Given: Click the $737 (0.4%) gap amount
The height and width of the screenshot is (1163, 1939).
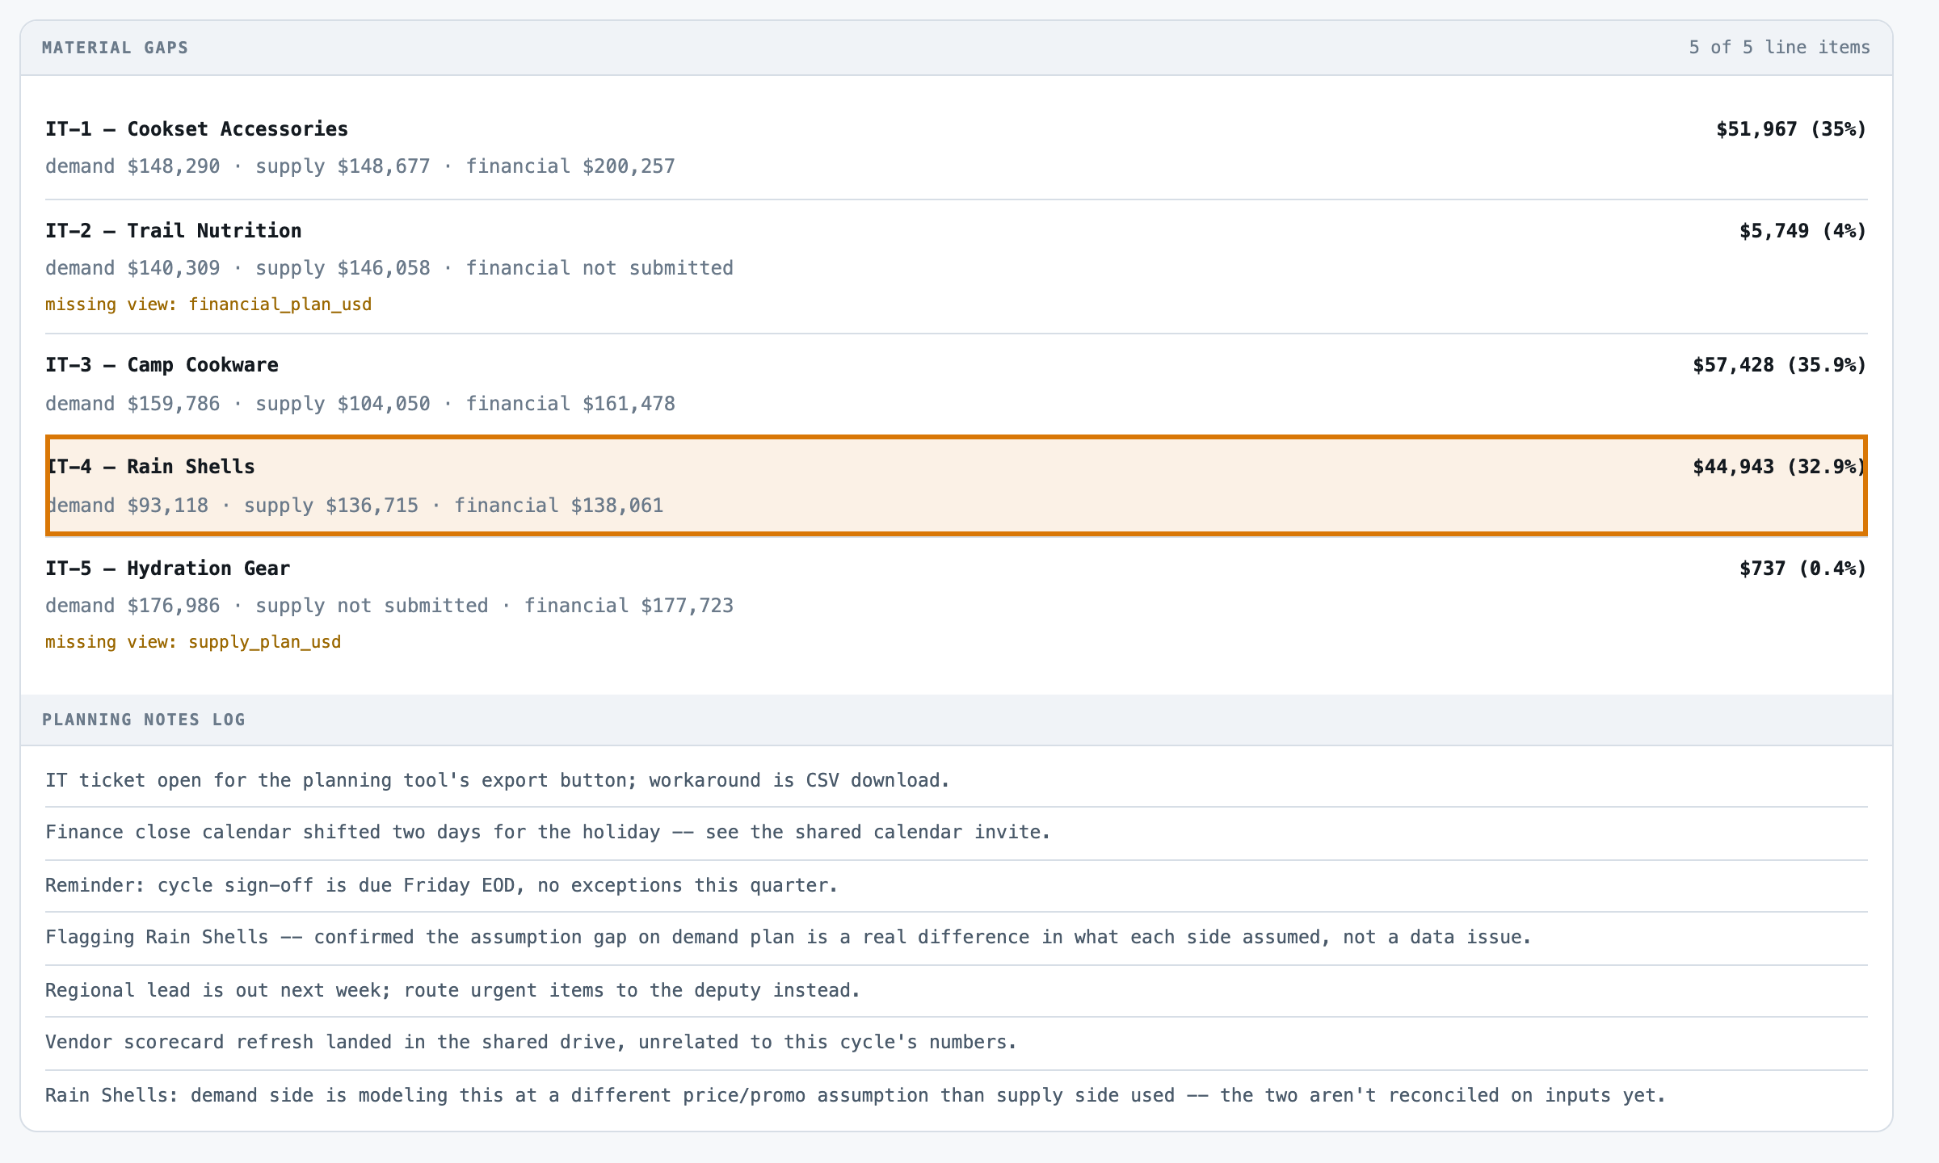Looking at the screenshot, I should 1803,569.
